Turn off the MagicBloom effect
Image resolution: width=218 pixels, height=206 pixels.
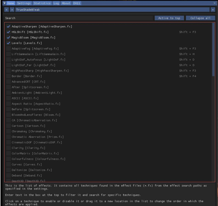(x=9, y=38)
